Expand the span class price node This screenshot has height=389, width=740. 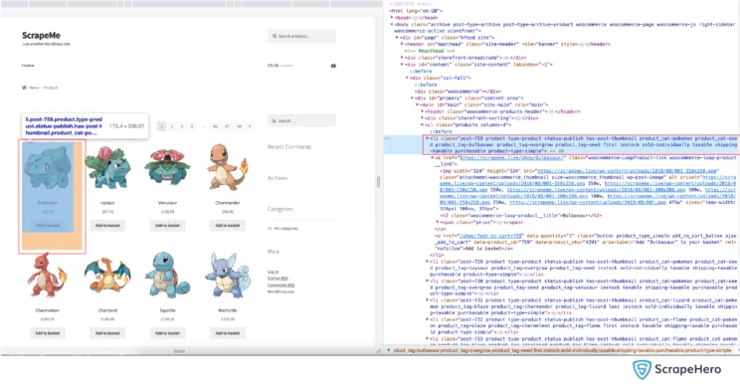coord(438,222)
